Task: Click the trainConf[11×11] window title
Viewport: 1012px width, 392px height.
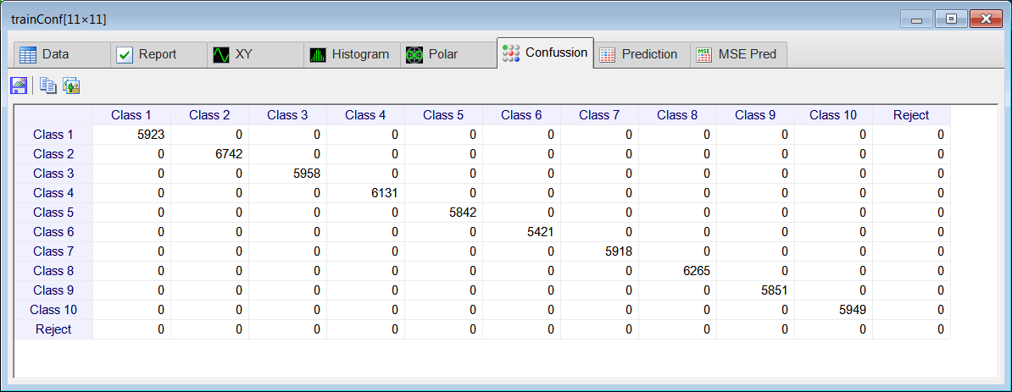Action: (58, 19)
